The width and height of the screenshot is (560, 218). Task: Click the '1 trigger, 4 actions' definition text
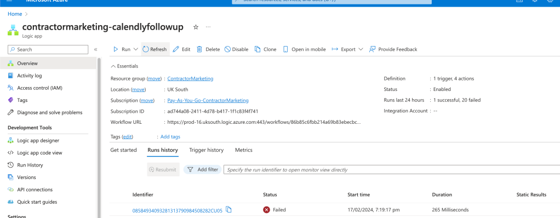(454, 78)
